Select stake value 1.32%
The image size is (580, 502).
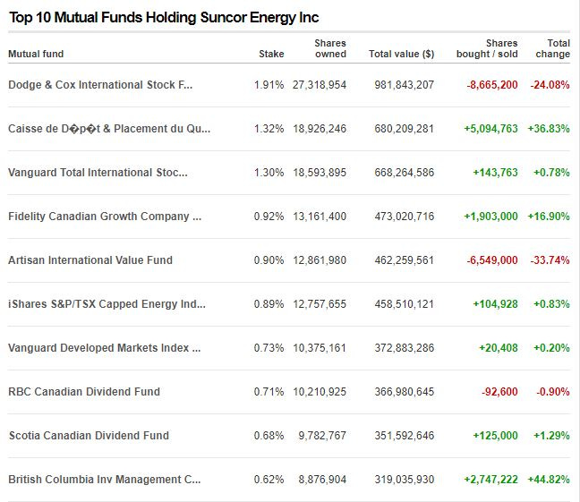click(x=269, y=129)
